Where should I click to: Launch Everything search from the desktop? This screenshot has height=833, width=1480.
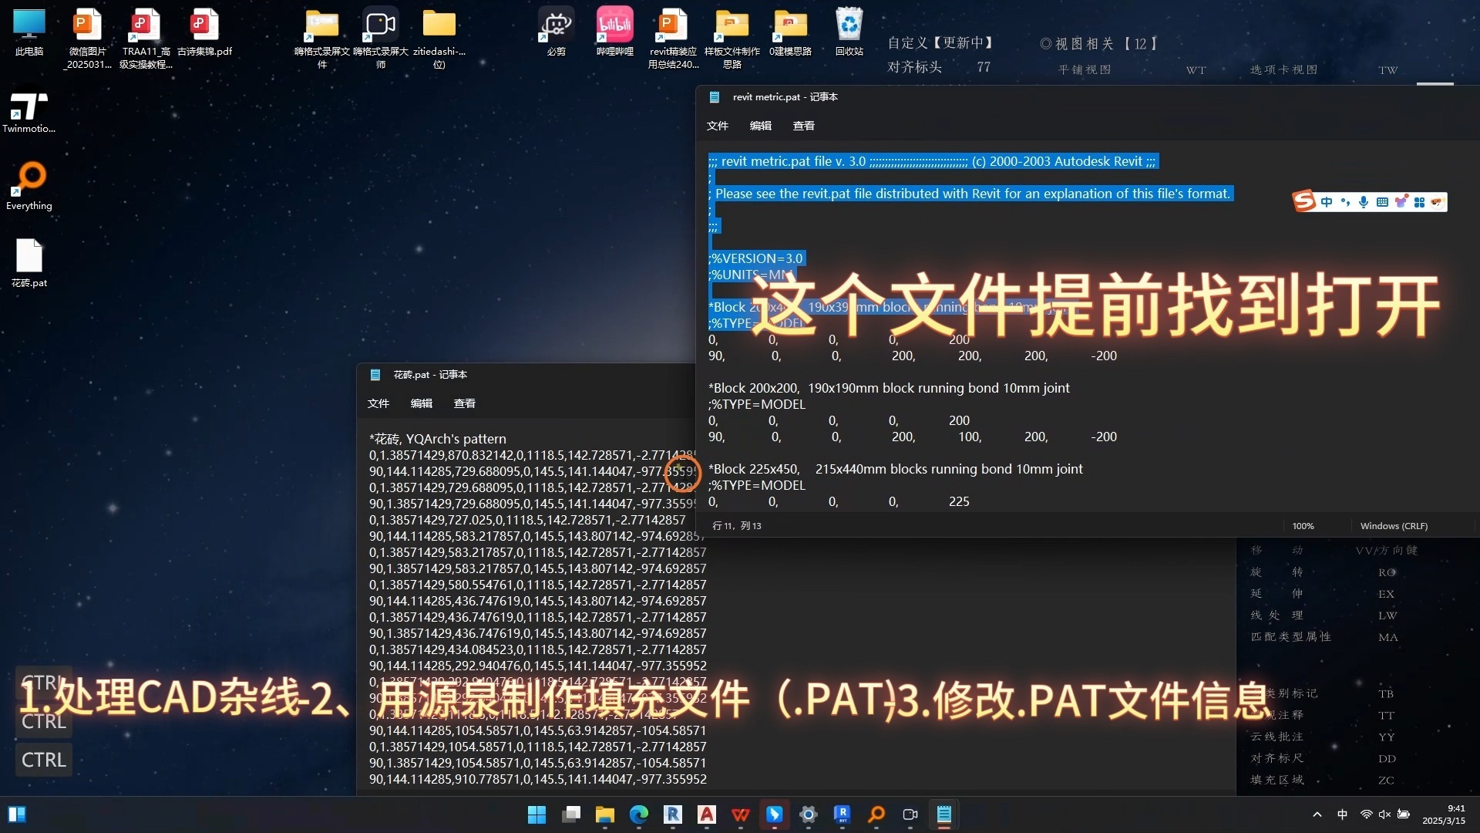point(29,177)
